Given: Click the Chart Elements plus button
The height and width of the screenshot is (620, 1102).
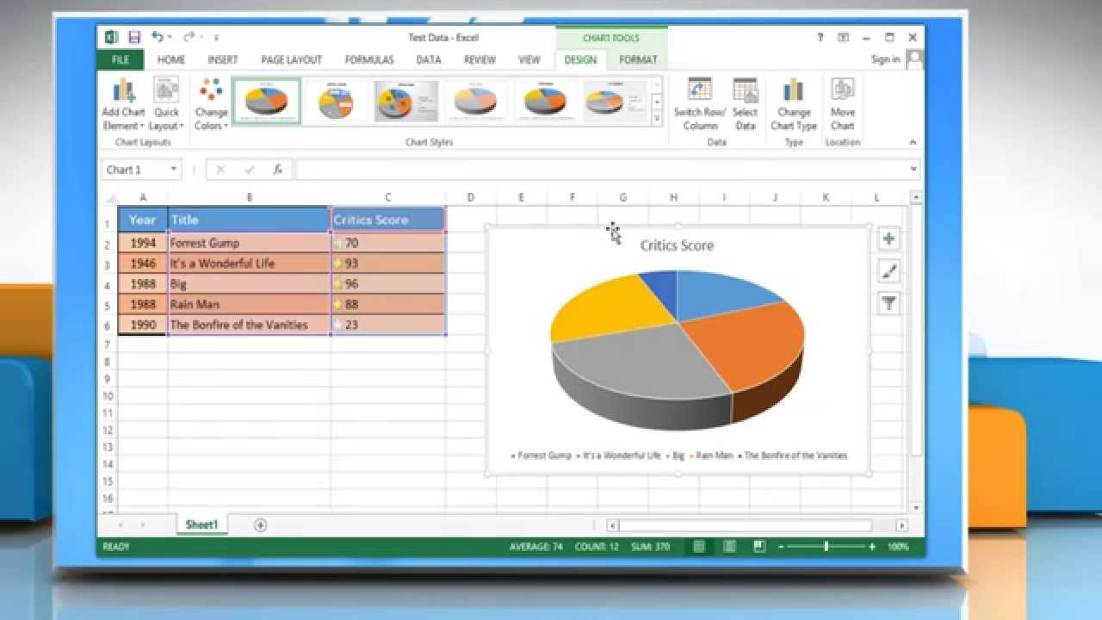Looking at the screenshot, I should pyautogui.click(x=888, y=239).
